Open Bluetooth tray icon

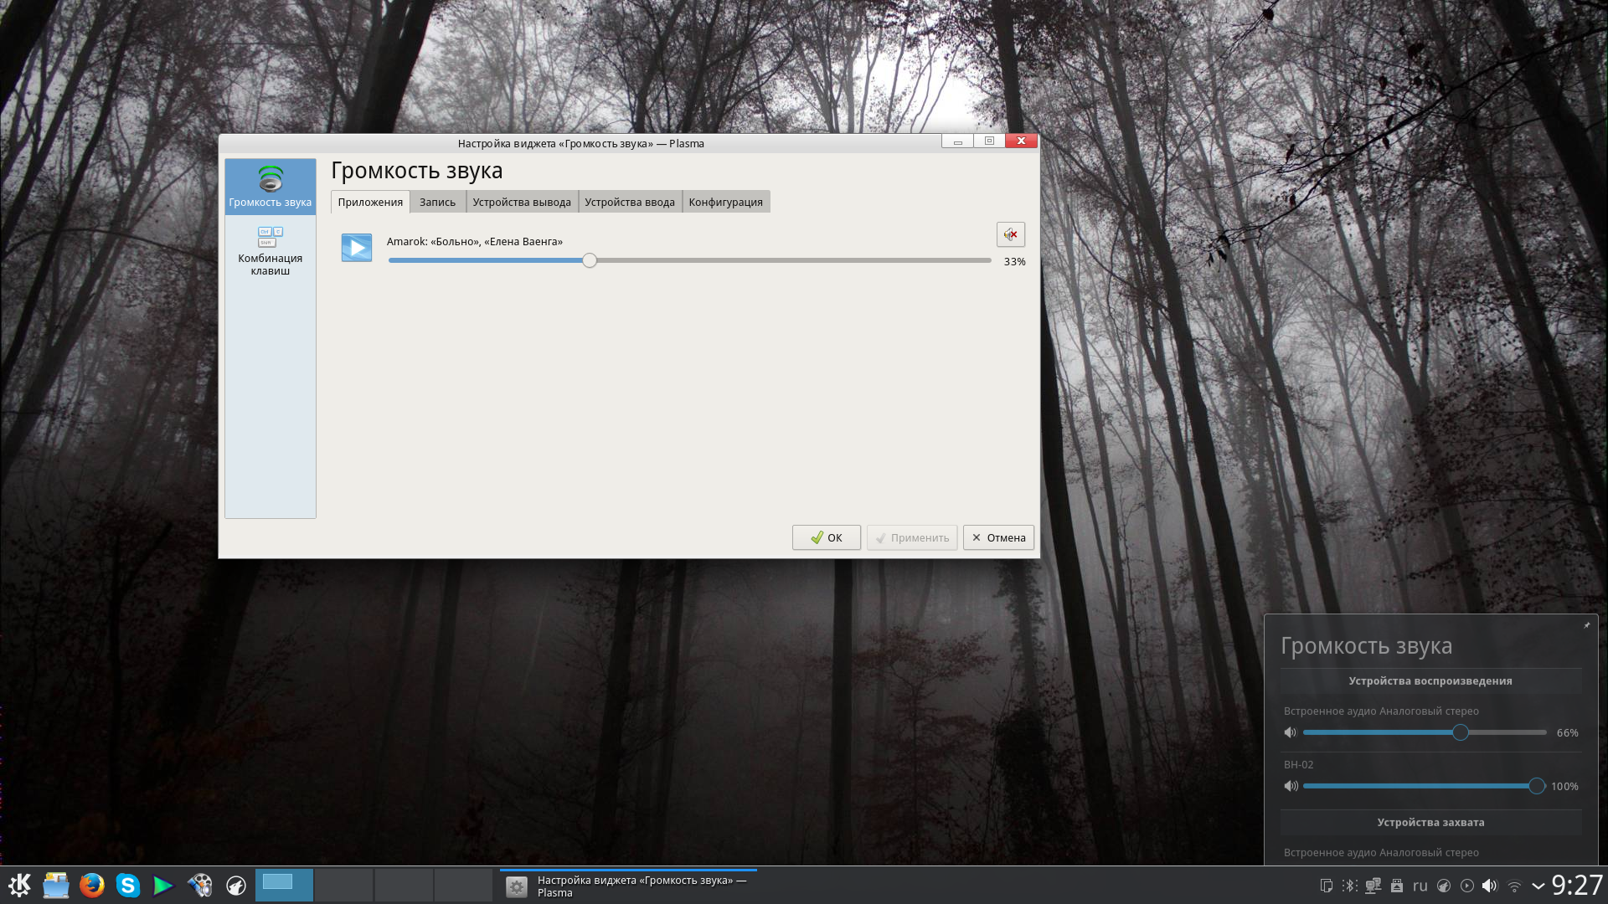[1348, 886]
